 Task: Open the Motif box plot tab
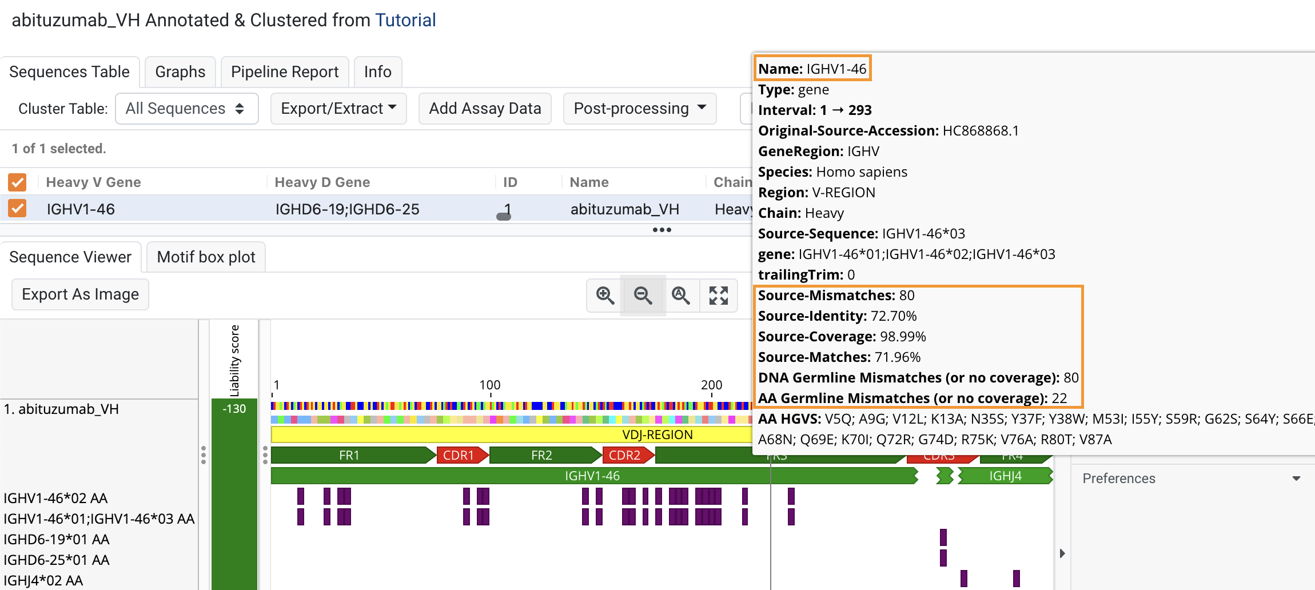206,257
